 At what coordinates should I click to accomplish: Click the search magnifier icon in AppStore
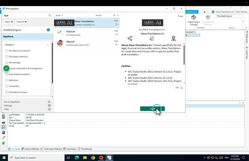coord(50,16)
